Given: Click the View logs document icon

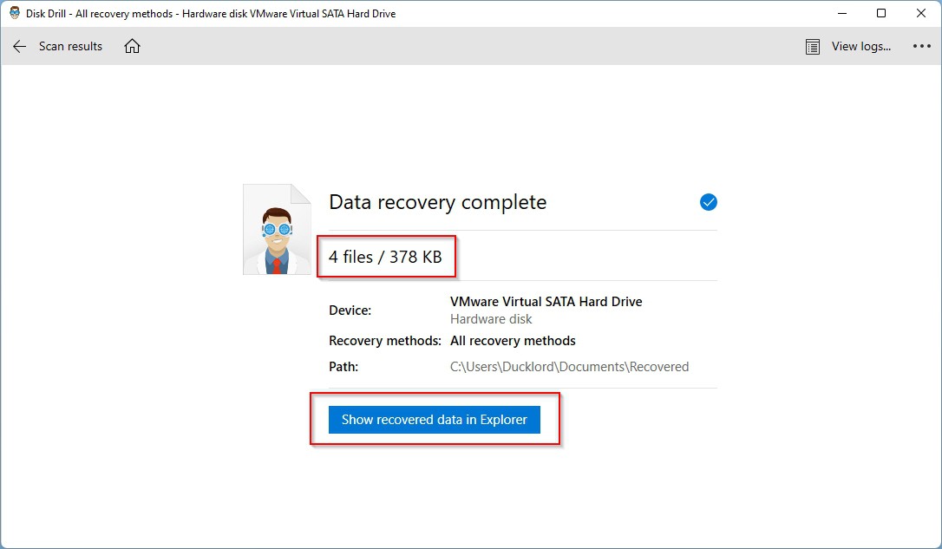Looking at the screenshot, I should pyautogui.click(x=813, y=47).
